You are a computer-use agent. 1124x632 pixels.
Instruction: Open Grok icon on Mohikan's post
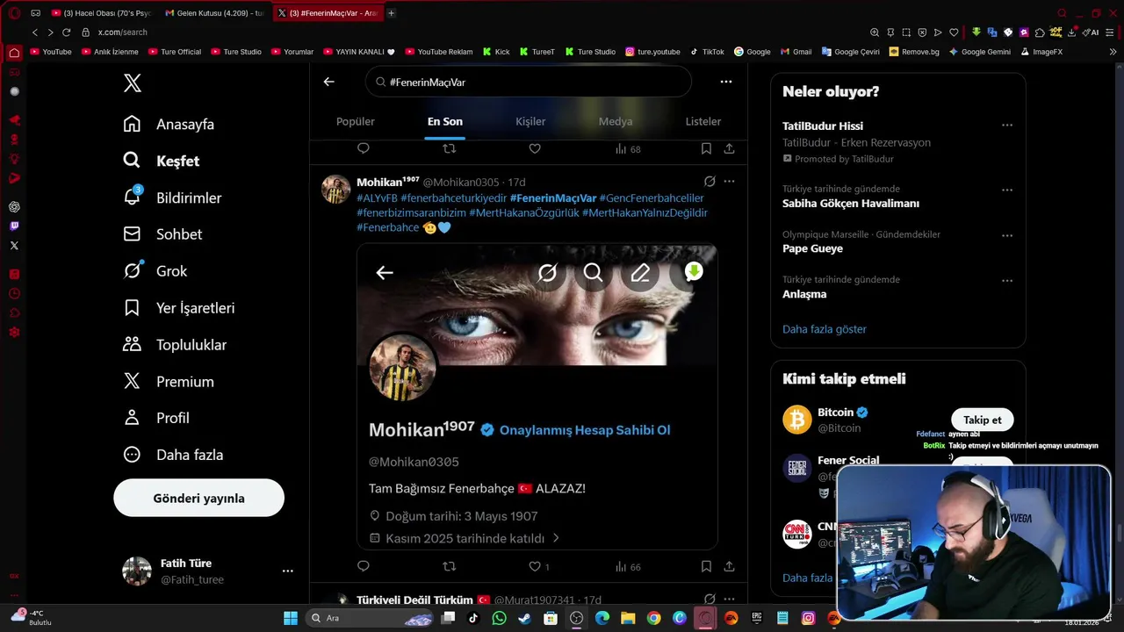710,182
